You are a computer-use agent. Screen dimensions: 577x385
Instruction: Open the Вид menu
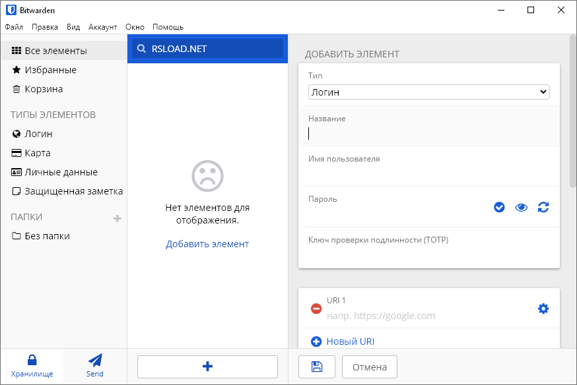73,27
